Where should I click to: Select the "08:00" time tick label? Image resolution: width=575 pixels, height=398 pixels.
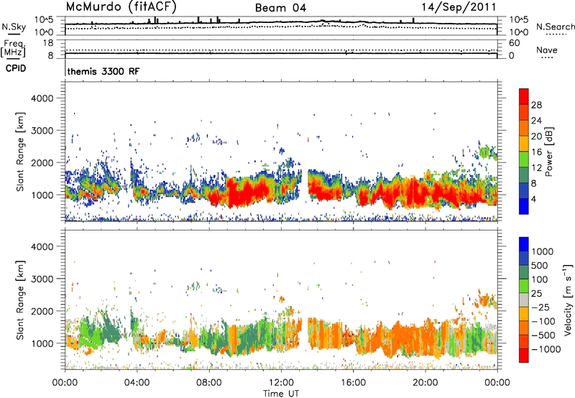[209, 383]
